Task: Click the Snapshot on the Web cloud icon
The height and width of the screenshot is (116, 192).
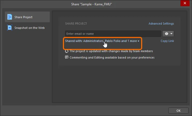Action: 10,28
